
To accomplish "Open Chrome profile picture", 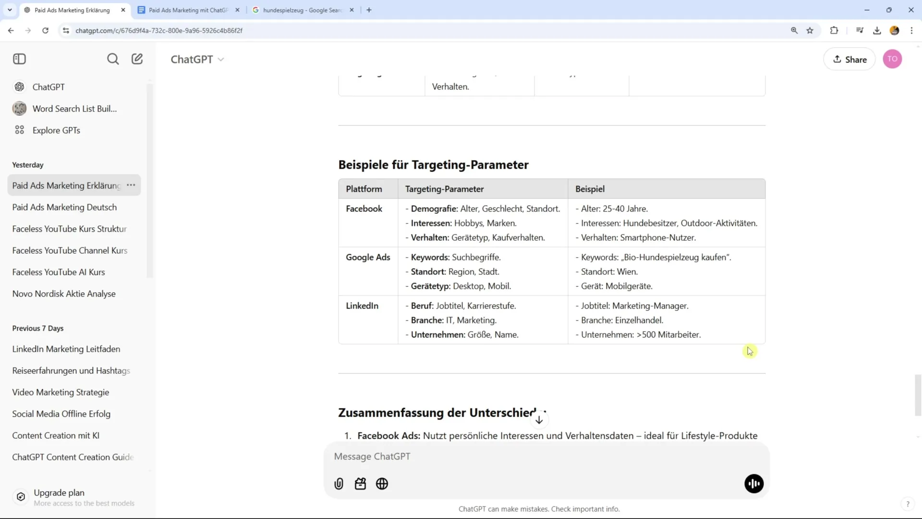I will tap(894, 30).
